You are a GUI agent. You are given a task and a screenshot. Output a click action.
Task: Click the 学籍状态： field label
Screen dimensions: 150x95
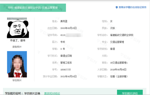(102, 77)
